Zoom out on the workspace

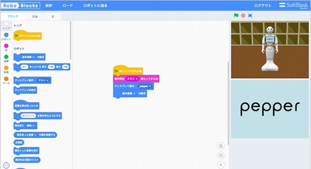(221, 155)
